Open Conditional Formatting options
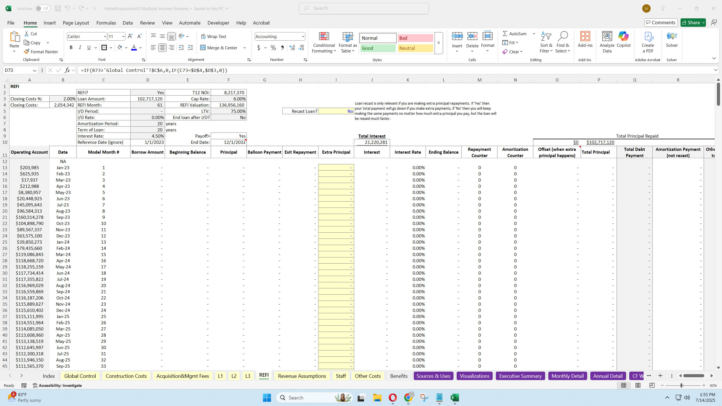 click(323, 43)
